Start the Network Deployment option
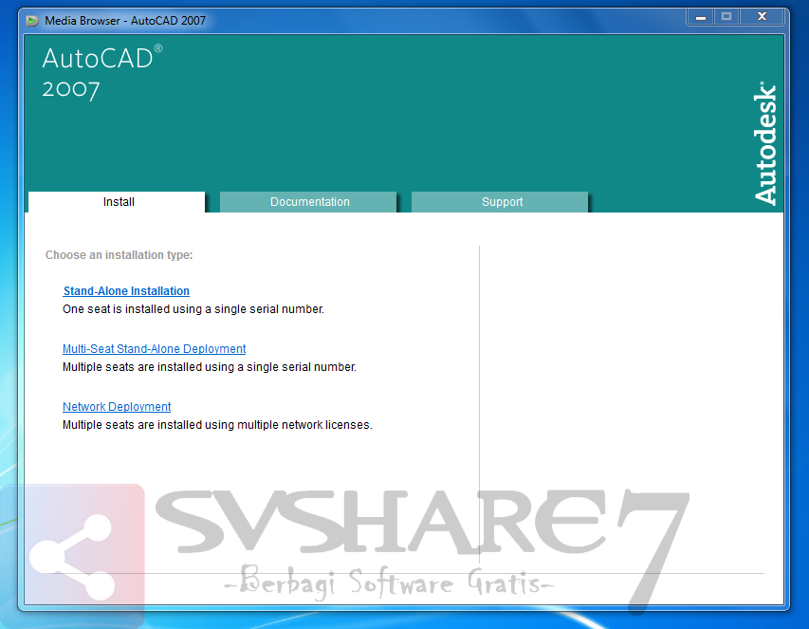The height and width of the screenshot is (629, 809). [117, 407]
